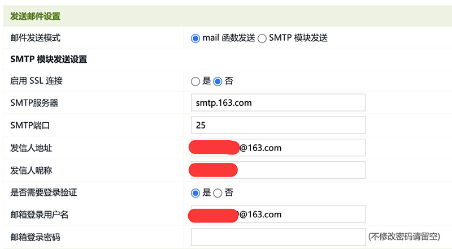Select 否 for the 启用 SSL 连接 option
Image resolution: width=452 pixels, height=249 pixels.
point(218,81)
